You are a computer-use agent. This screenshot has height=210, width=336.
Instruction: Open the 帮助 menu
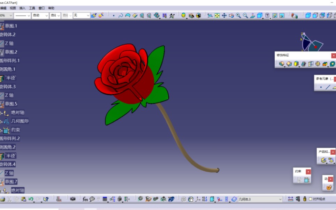(51, 8)
